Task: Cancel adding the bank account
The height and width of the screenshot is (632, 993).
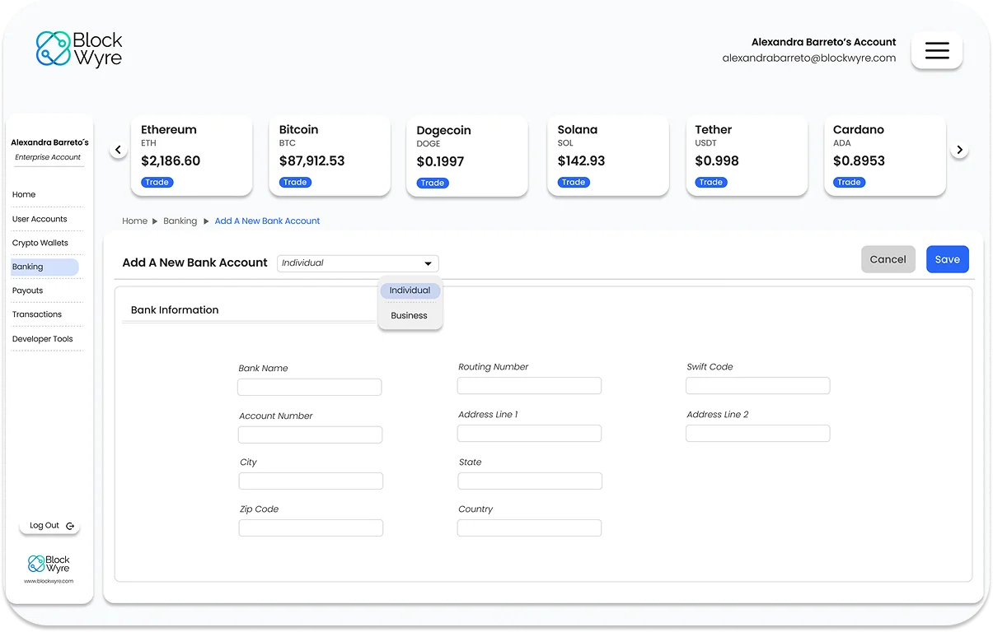Action: (x=888, y=259)
